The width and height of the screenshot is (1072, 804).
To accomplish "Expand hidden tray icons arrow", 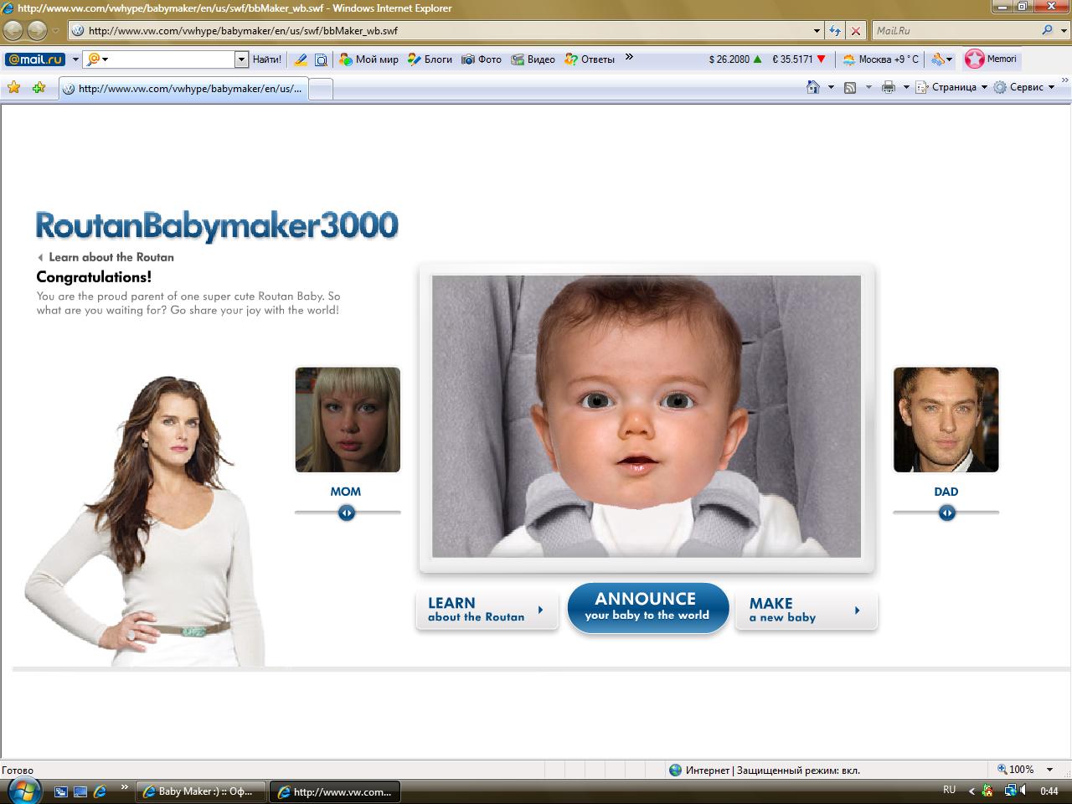I will click(972, 790).
